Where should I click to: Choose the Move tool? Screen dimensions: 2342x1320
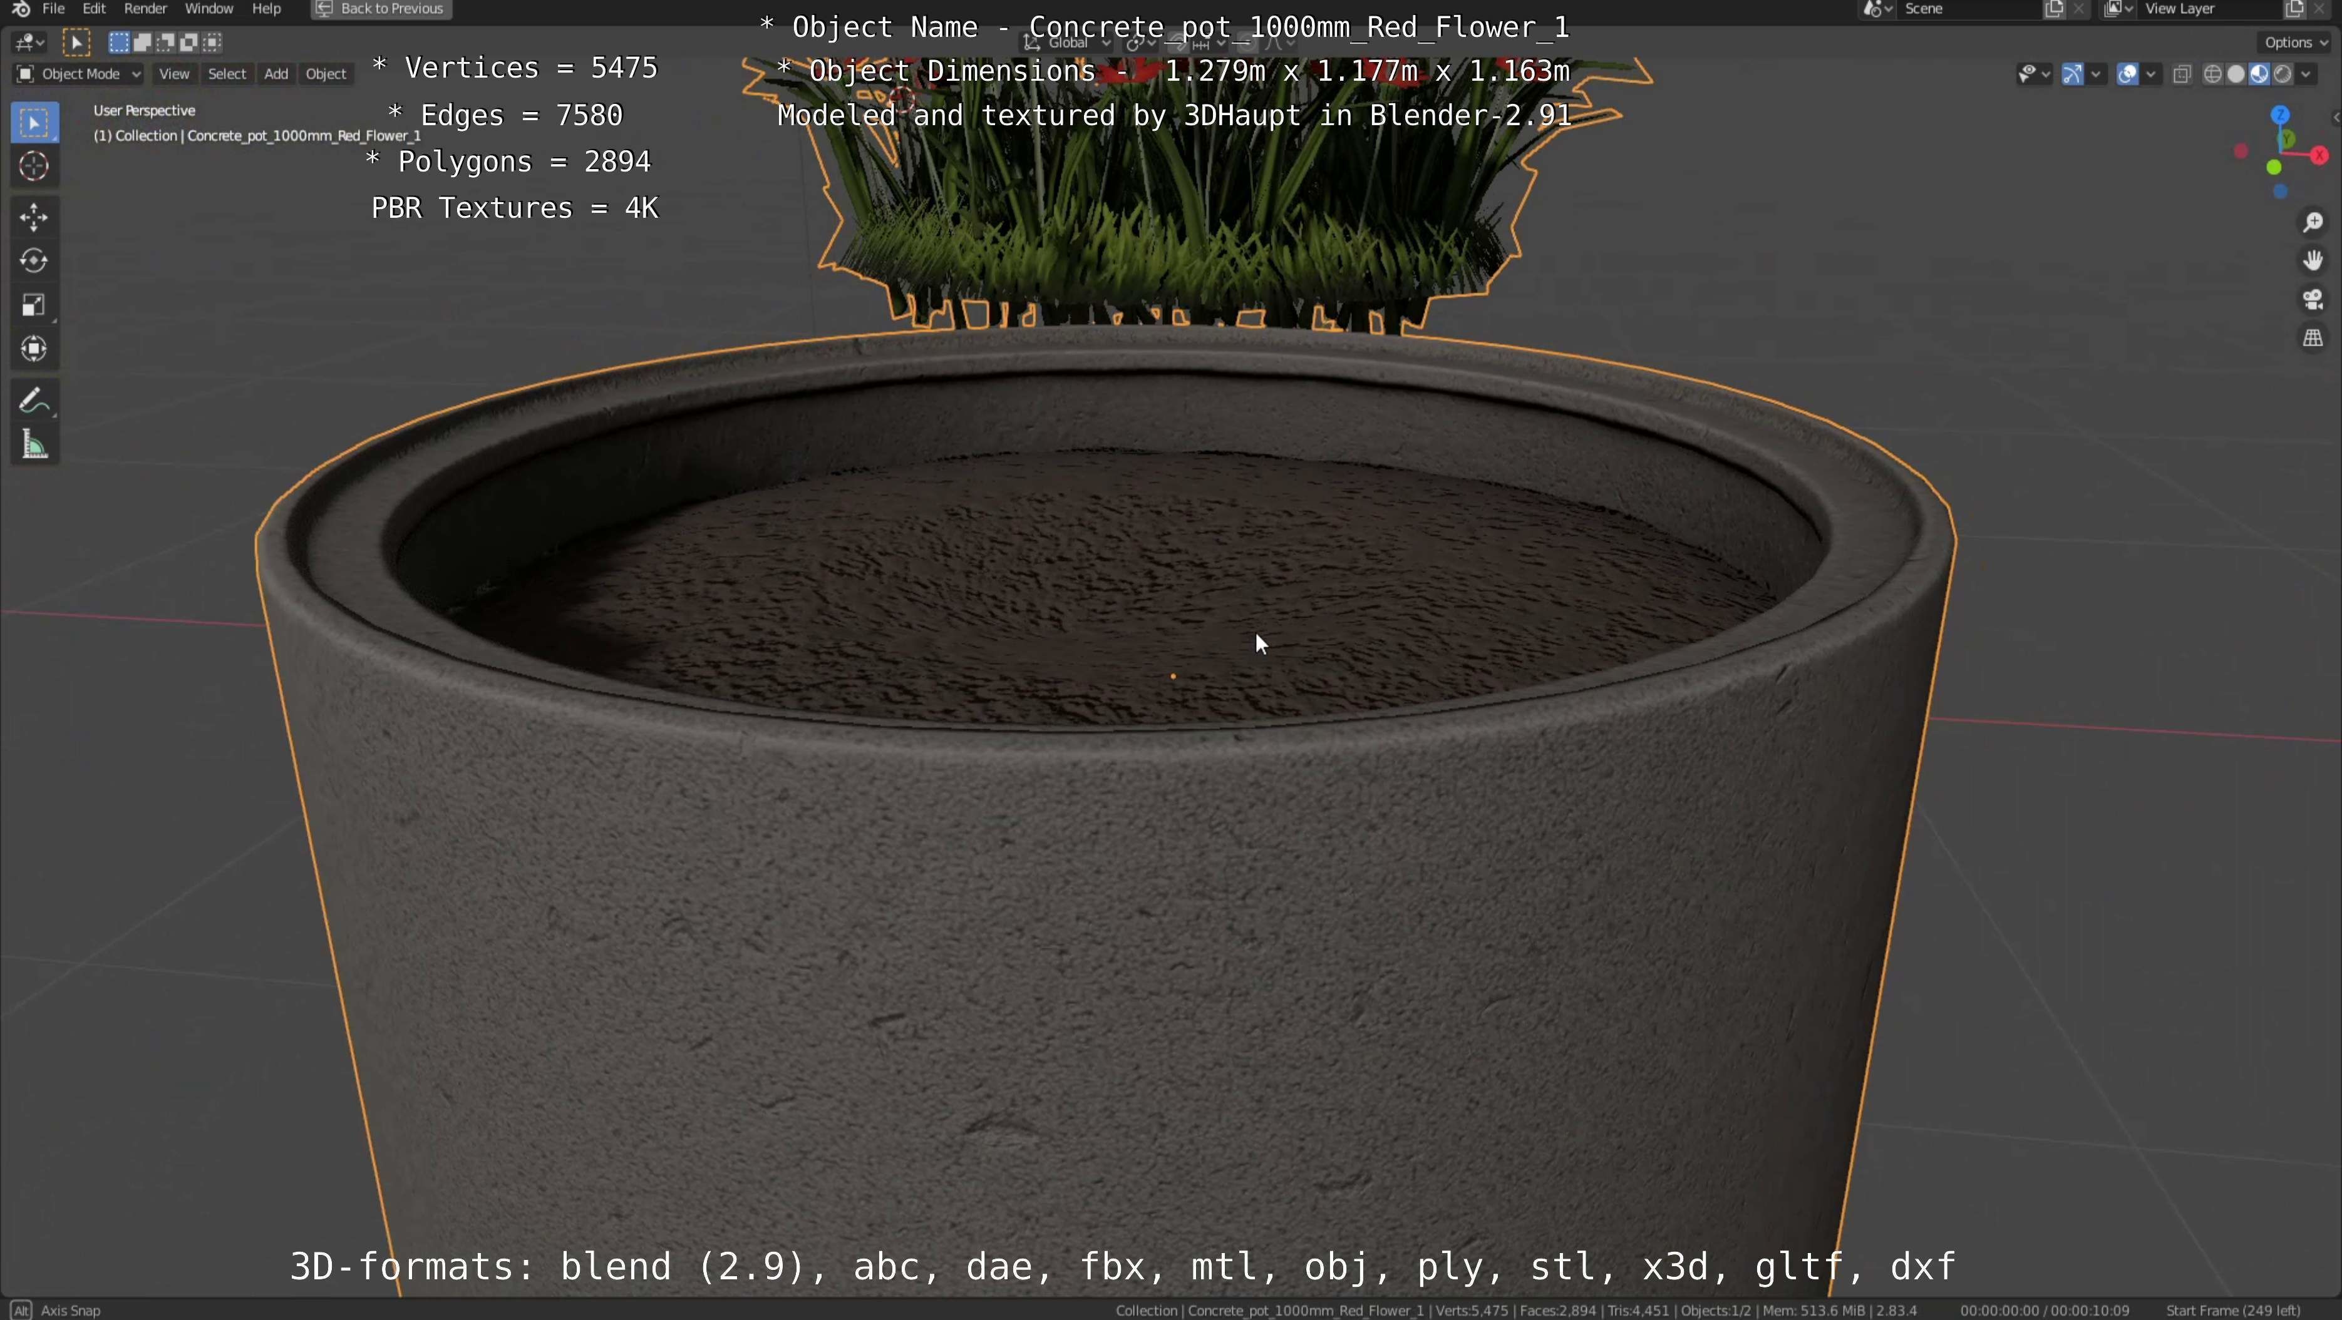34,217
